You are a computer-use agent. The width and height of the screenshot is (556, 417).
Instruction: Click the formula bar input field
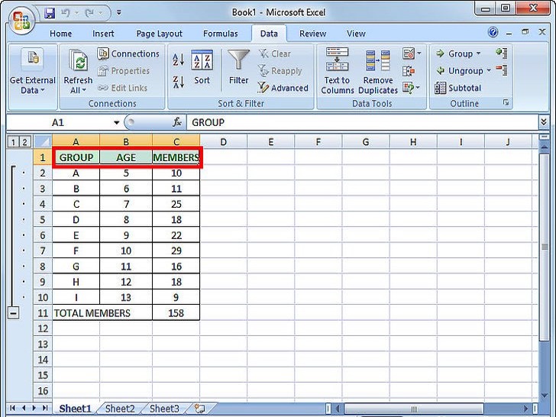click(359, 122)
